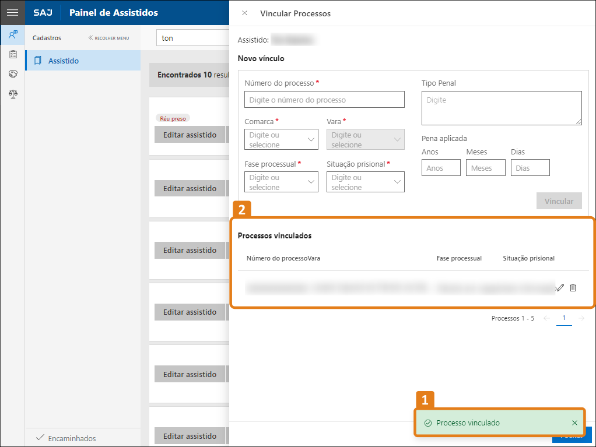596x447 pixels.
Task: Open the Encaminhados item
Action: pyautogui.click(x=65, y=438)
